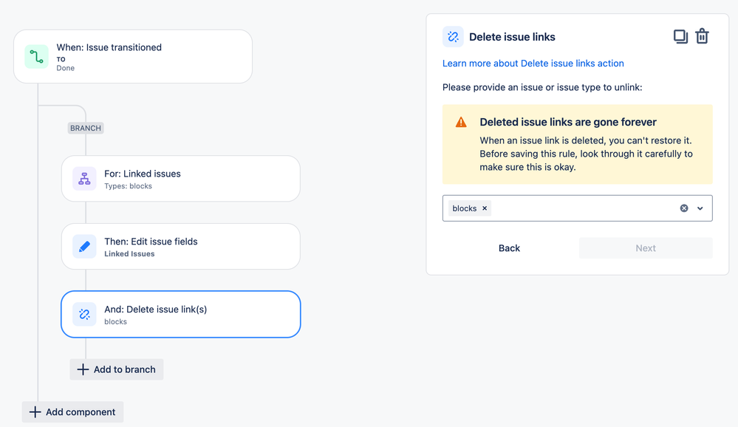This screenshot has width=738, height=427.
Task: Click inside the link types input field
Action: pyautogui.click(x=584, y=208)
